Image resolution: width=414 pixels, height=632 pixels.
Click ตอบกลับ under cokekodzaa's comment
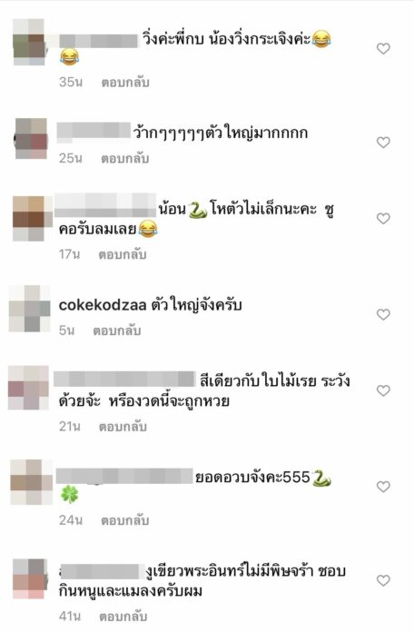117,331
